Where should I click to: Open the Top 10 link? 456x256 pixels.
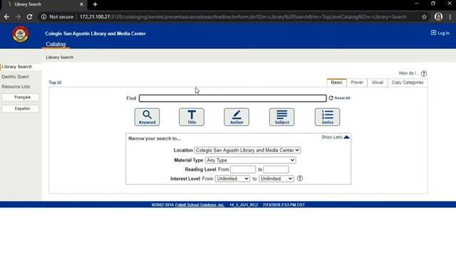click(55, 82)
